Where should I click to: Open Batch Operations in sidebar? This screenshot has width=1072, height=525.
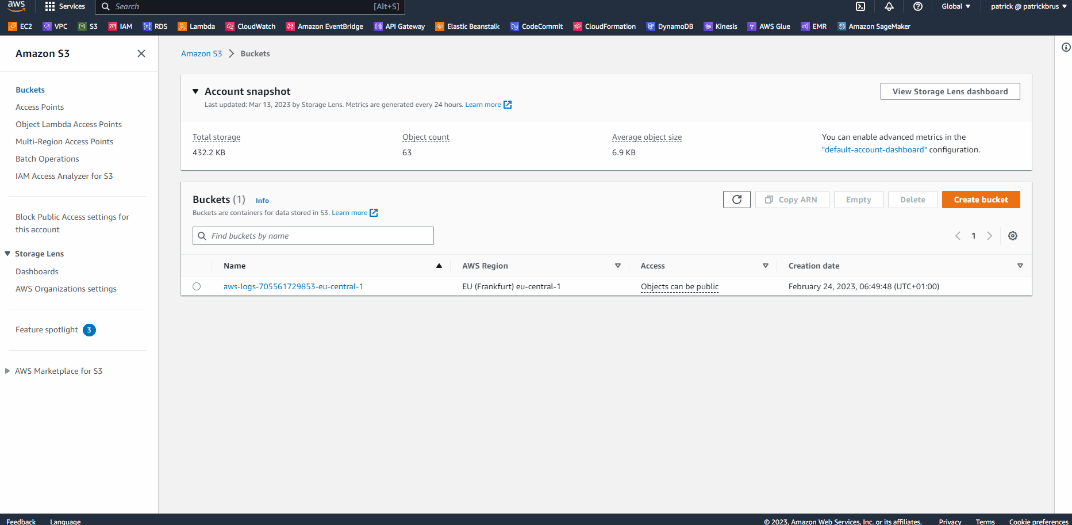[47, 159]
